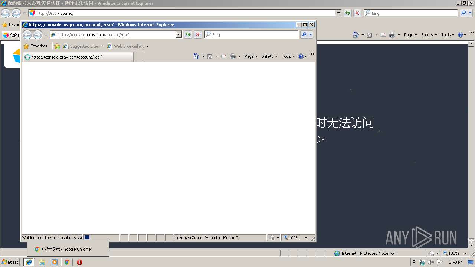Click Read Mail icon in front window
Viewport: 475px width, 267px height.
(x=224, y=56)
